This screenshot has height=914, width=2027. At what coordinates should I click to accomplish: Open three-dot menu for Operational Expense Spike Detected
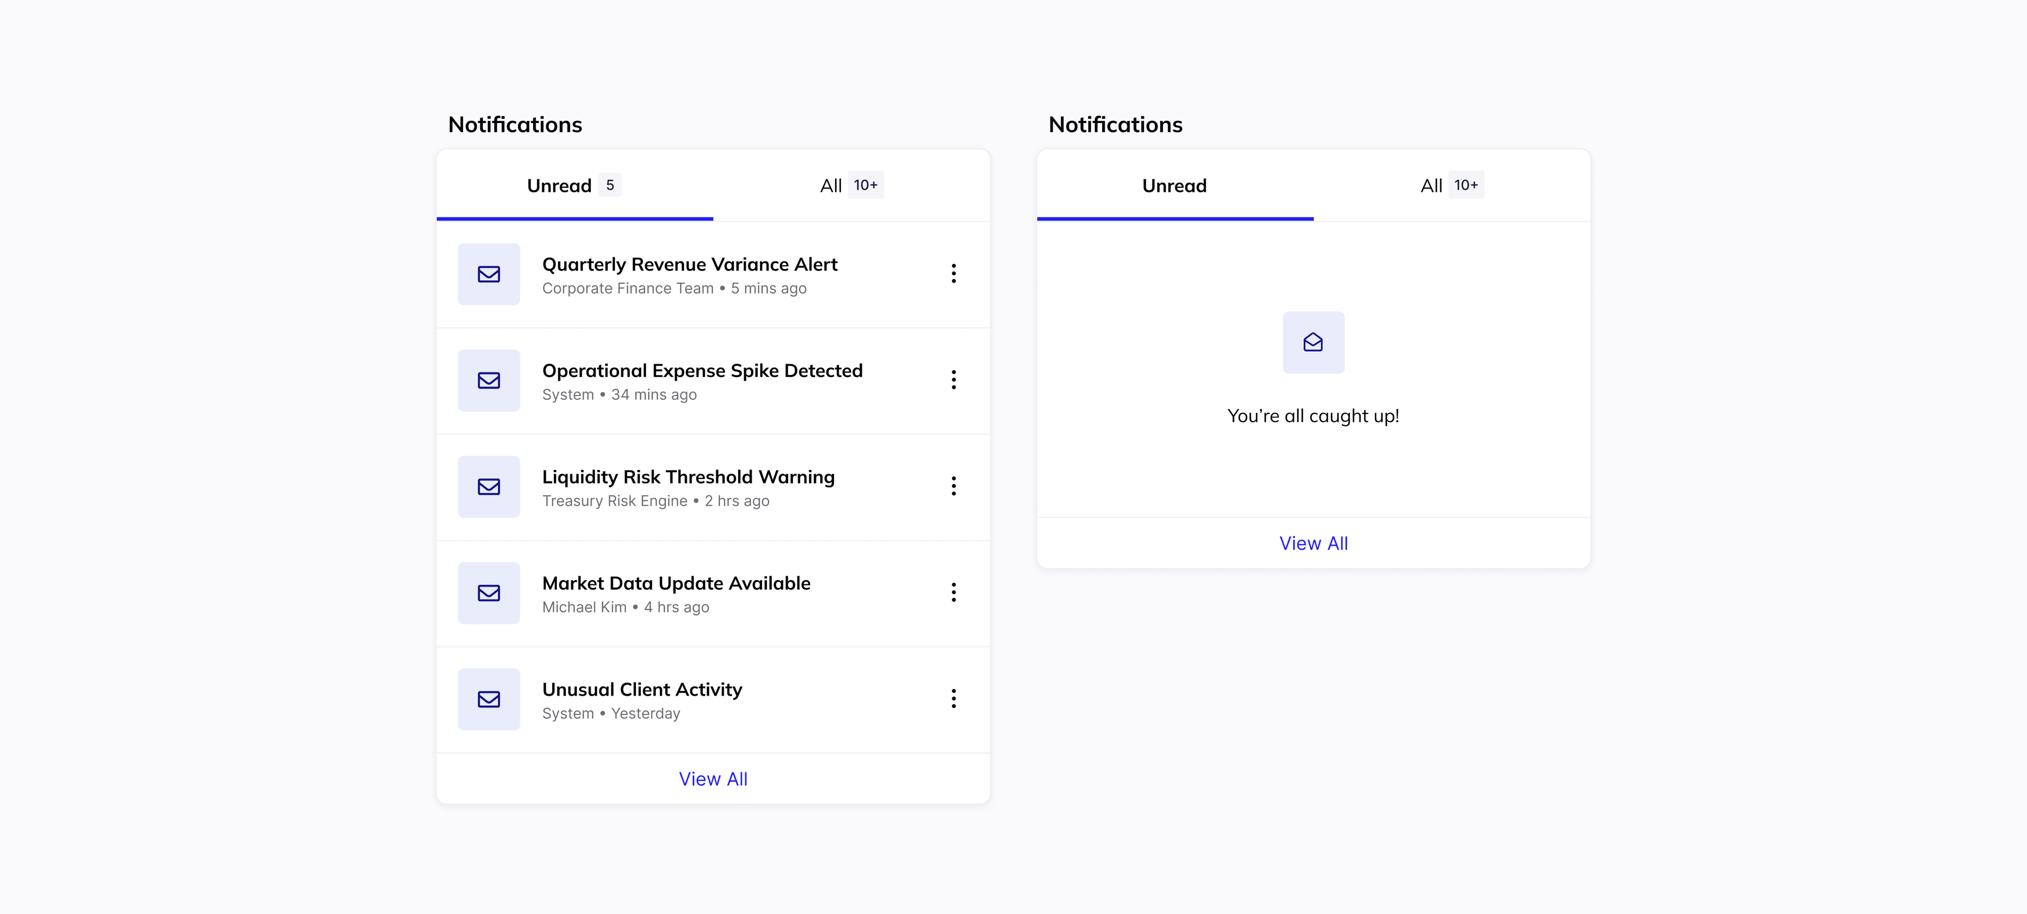click(x=953, y=380)
